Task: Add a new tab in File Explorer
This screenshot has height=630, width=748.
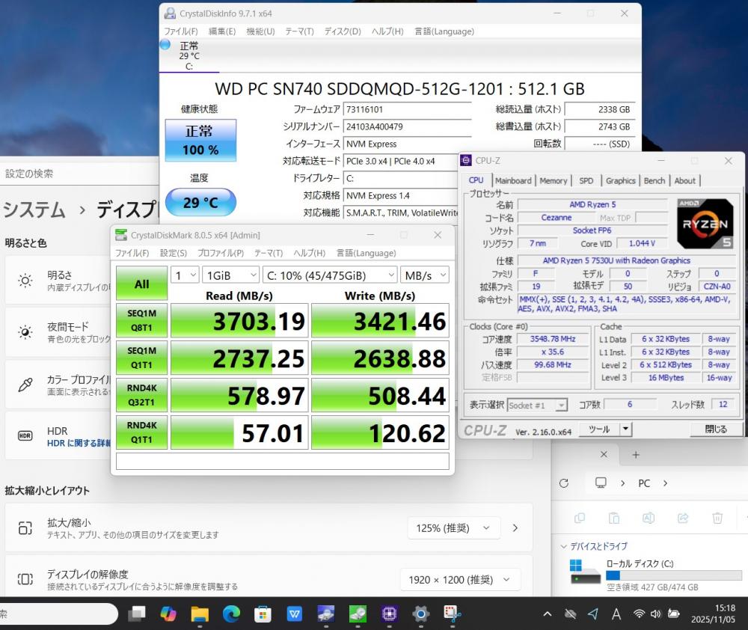Action: click(636, 455)
